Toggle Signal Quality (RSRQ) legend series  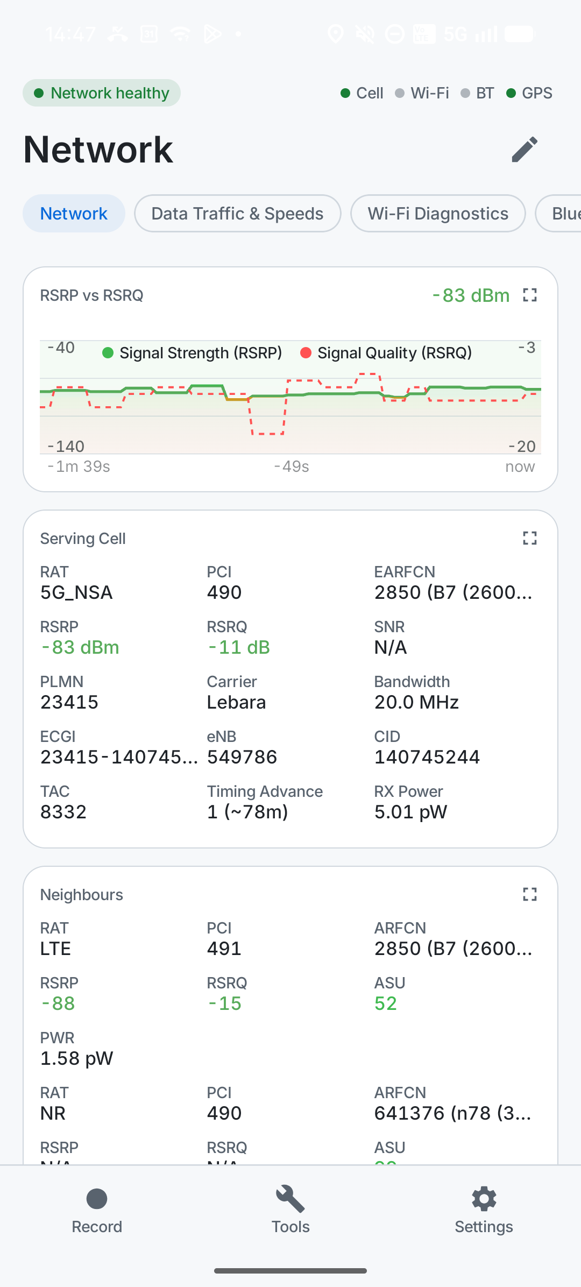(386, 353)
